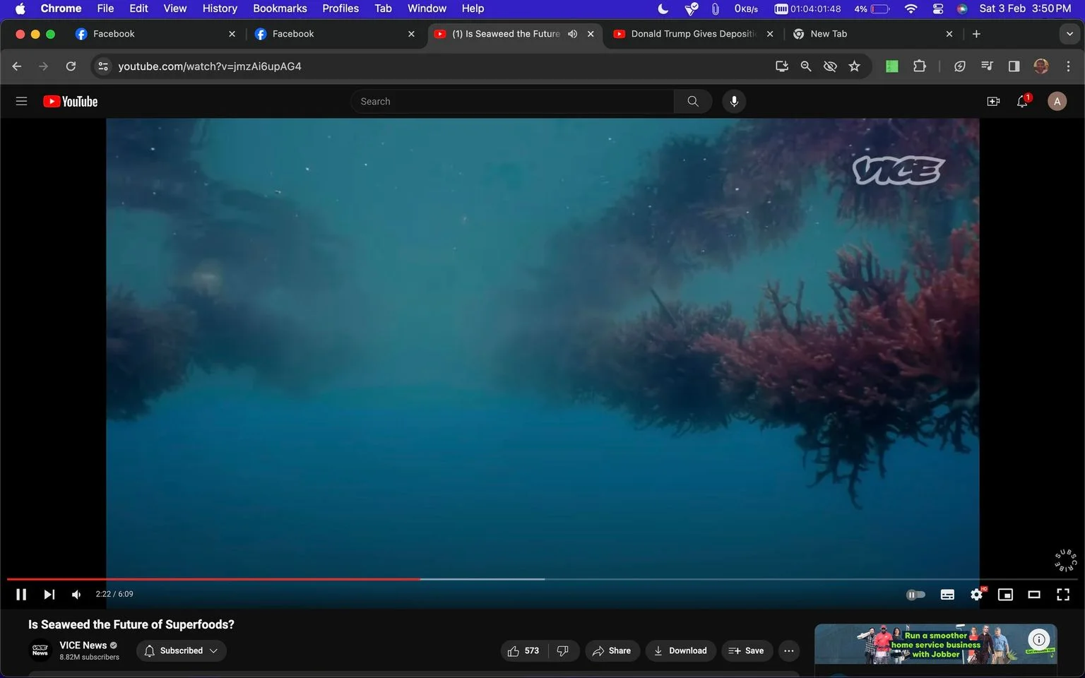Image resolution: width=1085 pixels, height=678 pixels.
Task: Search with your voice microphone
Action: click(734, 102)
